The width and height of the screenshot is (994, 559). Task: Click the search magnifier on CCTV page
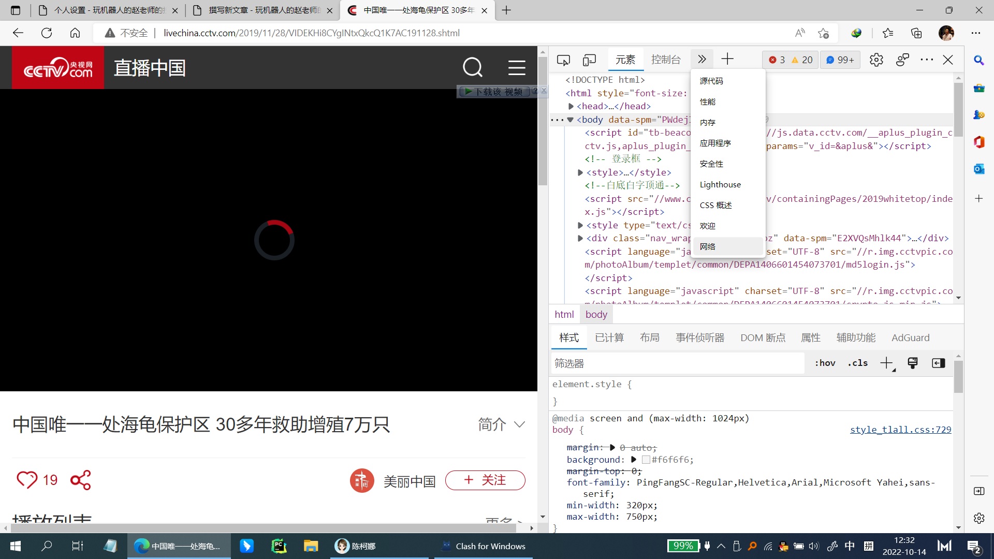[472, 68]
